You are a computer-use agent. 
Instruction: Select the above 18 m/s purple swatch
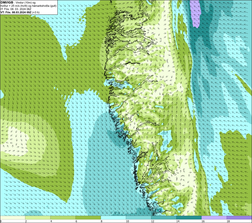tap(239, 217)
